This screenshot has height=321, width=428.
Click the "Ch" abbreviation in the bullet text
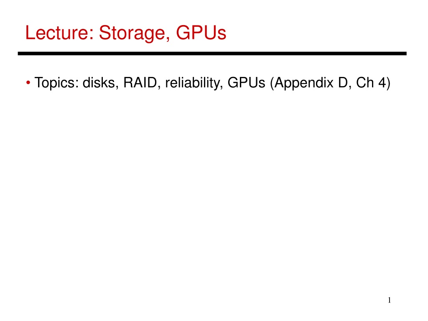[x=365, y=83]
